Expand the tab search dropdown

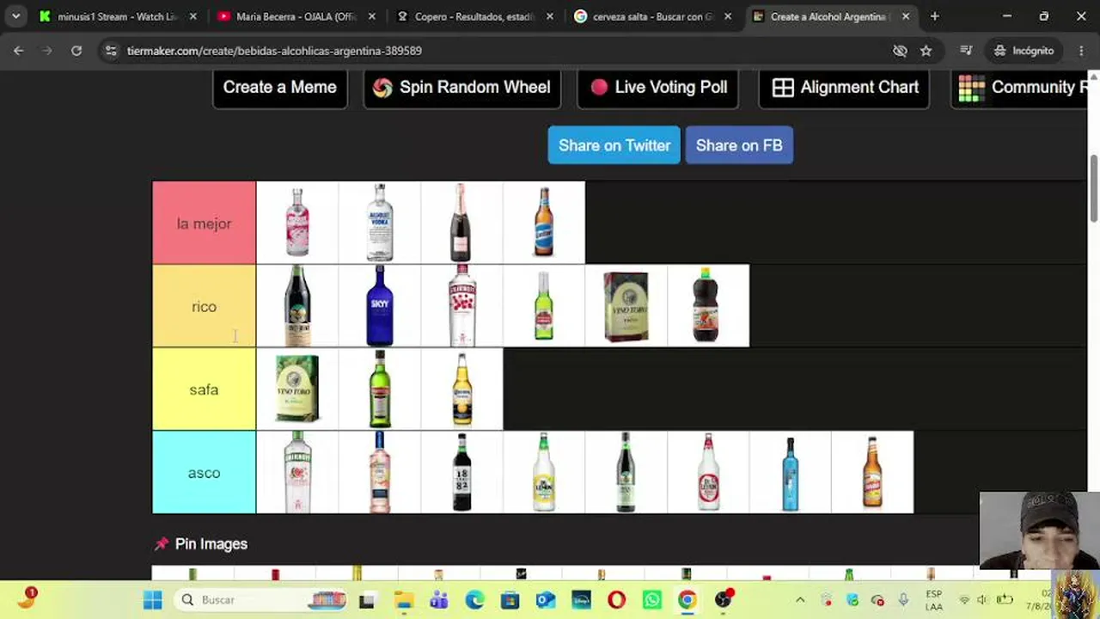point(15,16)
